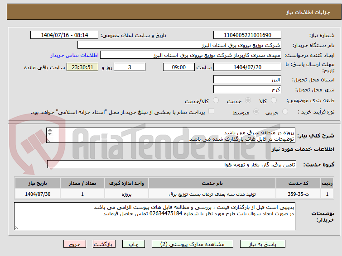
Task: Click the جزئیات اطلاعات نیاز header title
Action: pyautogui.click(x=308, y=12)
